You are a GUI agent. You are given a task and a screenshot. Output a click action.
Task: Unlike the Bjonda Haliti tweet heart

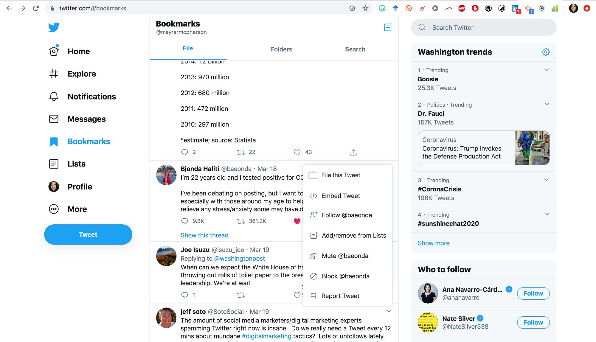click(297, 221)
